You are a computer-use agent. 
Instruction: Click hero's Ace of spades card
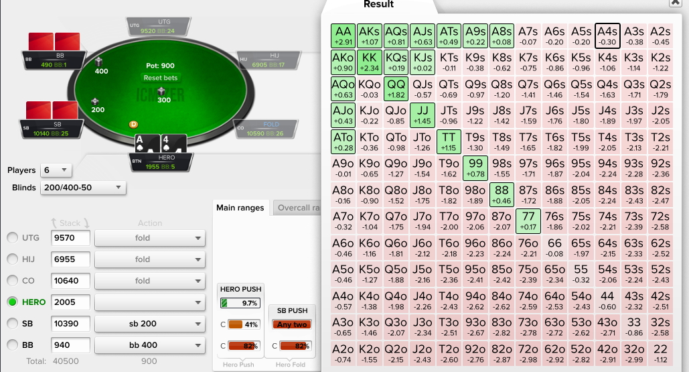point(147,143)
